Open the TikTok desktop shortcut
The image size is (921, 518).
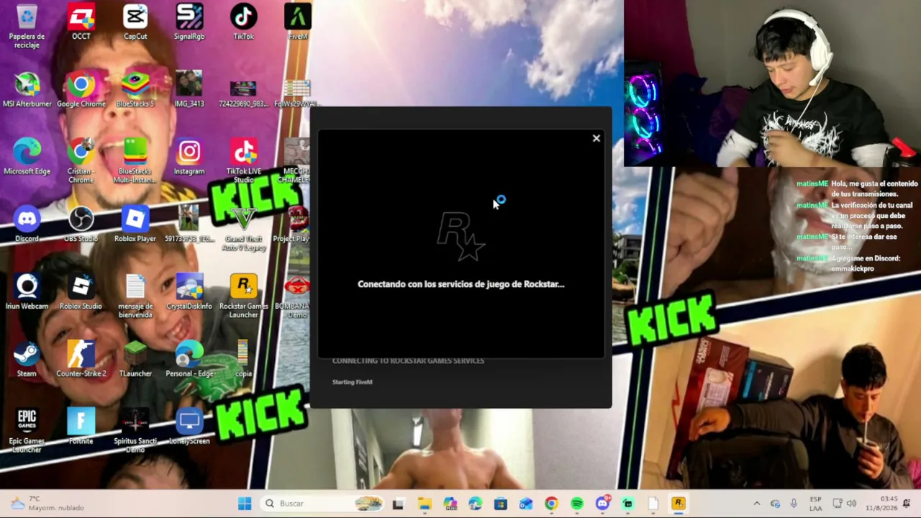tap(243, 22)
